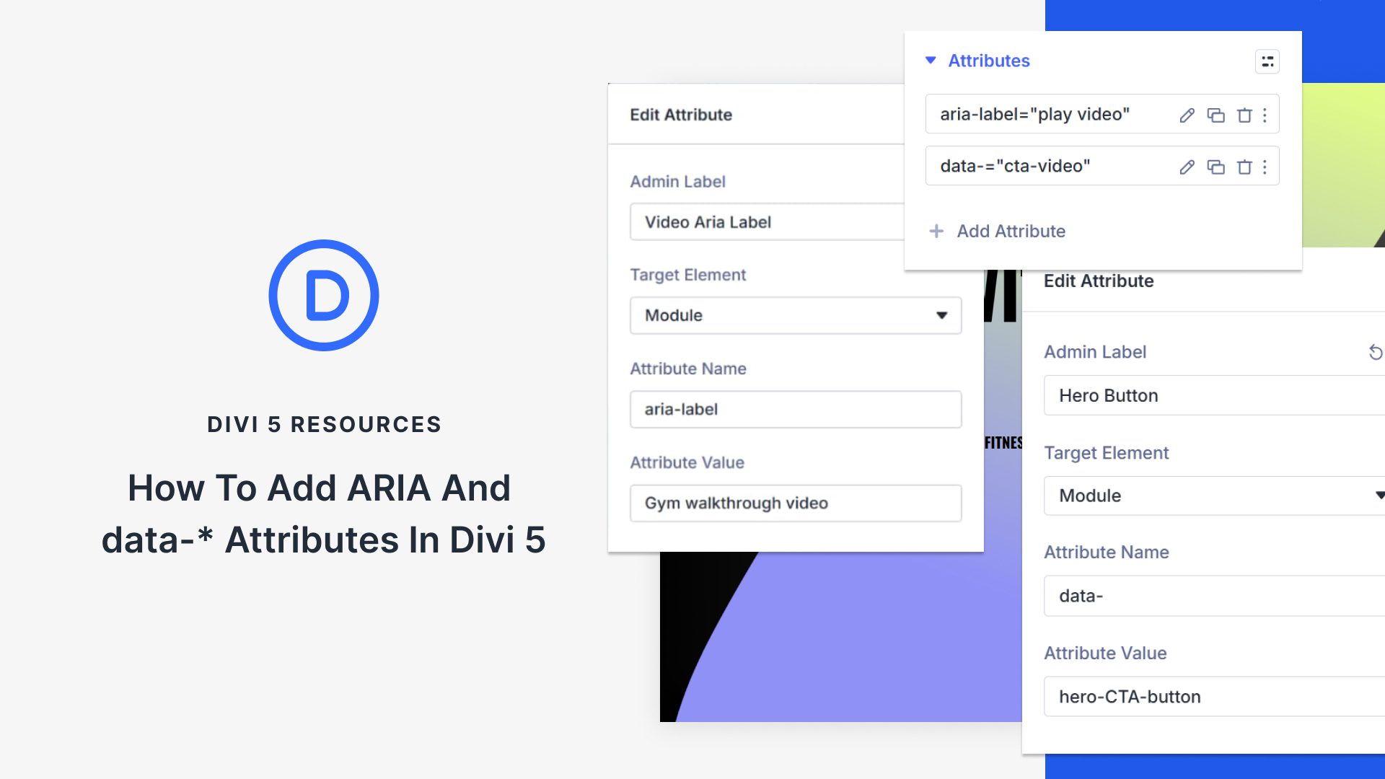Duplicate the aria-label="play video" attribute
Viewport: 1385px width, 779px height.
[1216, 114]
